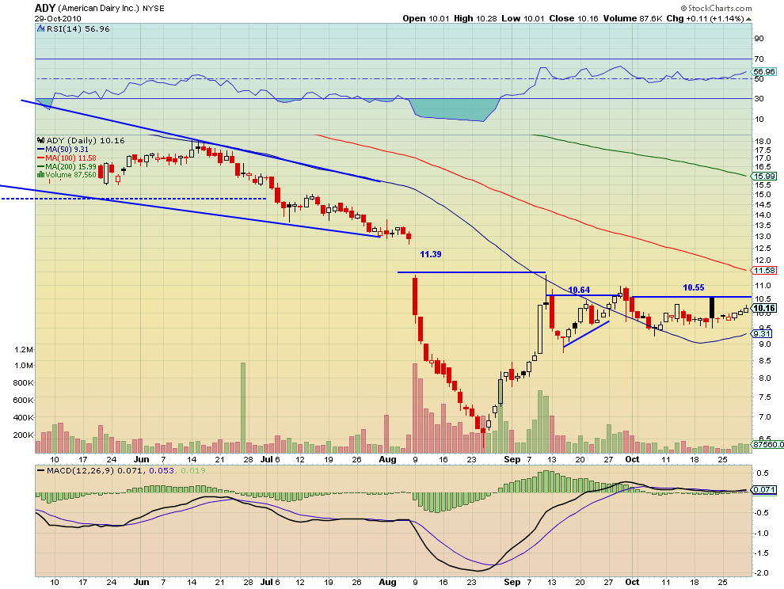
Task: Click the RSI 30 oversold axis label
Action: pos(759,98)
